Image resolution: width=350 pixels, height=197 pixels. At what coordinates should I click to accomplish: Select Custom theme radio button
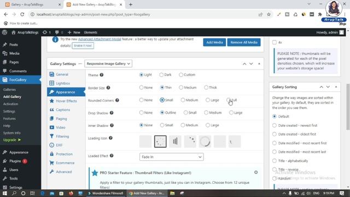(x=181, y=75)
